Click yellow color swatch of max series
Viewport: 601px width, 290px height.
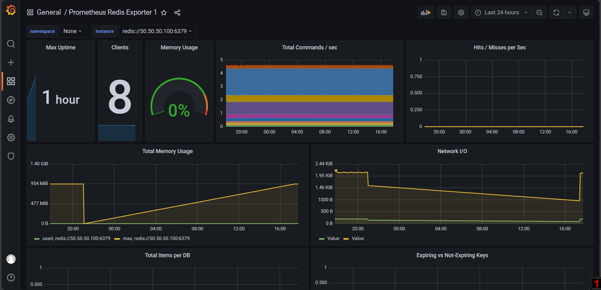(x=117, y=239)
